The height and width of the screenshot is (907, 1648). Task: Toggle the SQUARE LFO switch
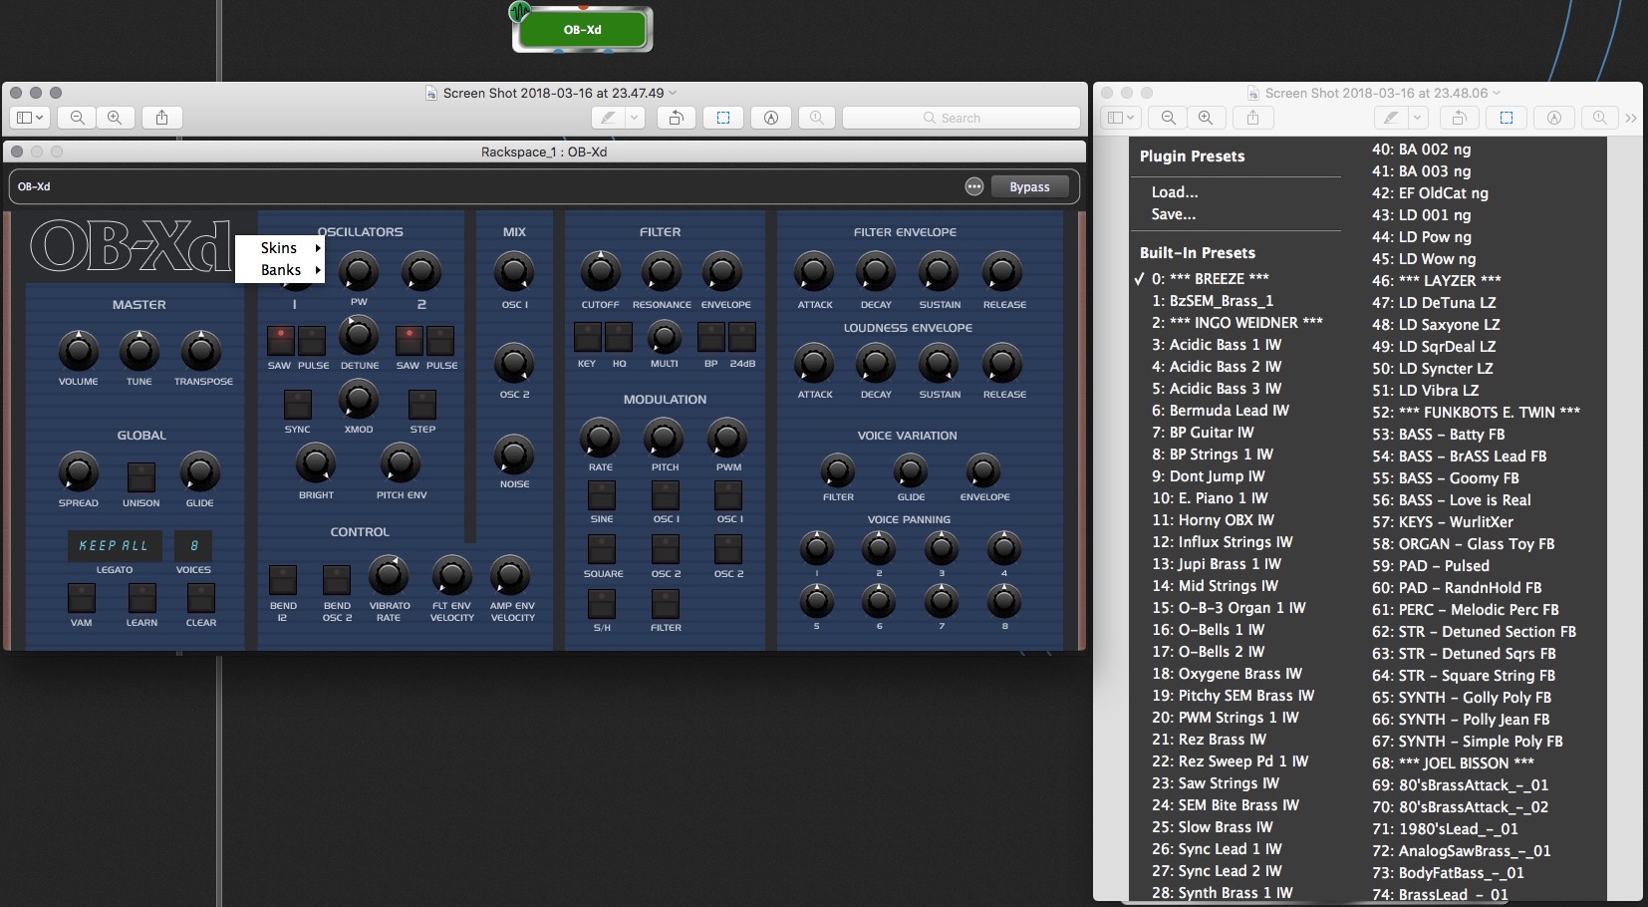(602, 549)
